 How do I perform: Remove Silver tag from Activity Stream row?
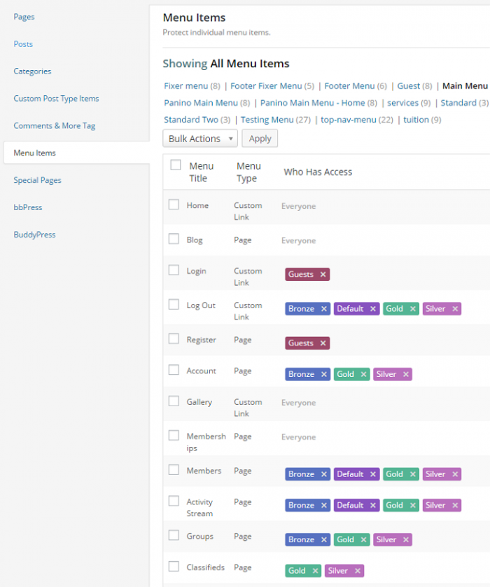[x=455, y=505]
